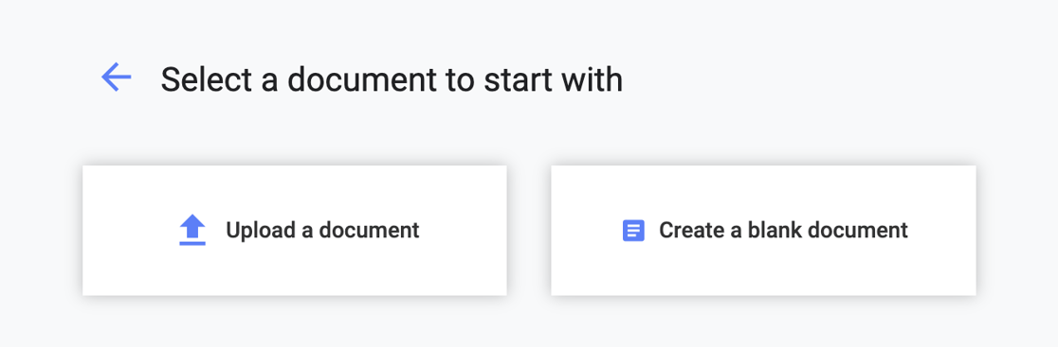Click the 'Upload a document' text label
This screenshot has height=347, width=1058.
322,230
